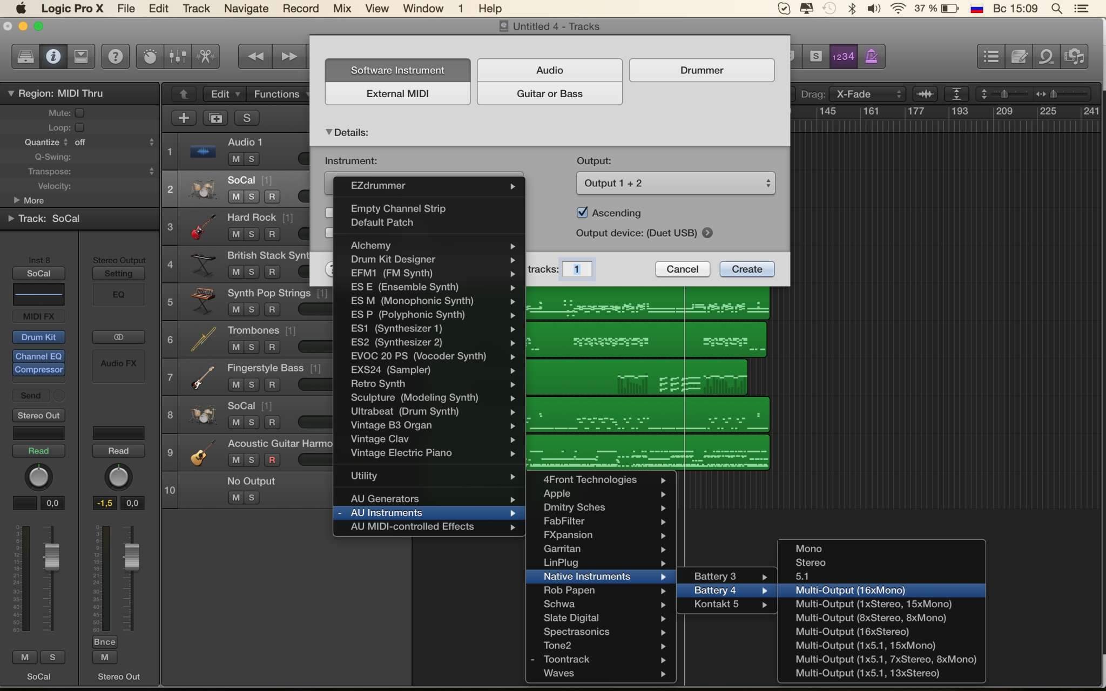Image resolution: width=1106 pixels, height=691 pixels.
Task: Open the Output 1 + 2 dropdown
Action: pos(676,183)
